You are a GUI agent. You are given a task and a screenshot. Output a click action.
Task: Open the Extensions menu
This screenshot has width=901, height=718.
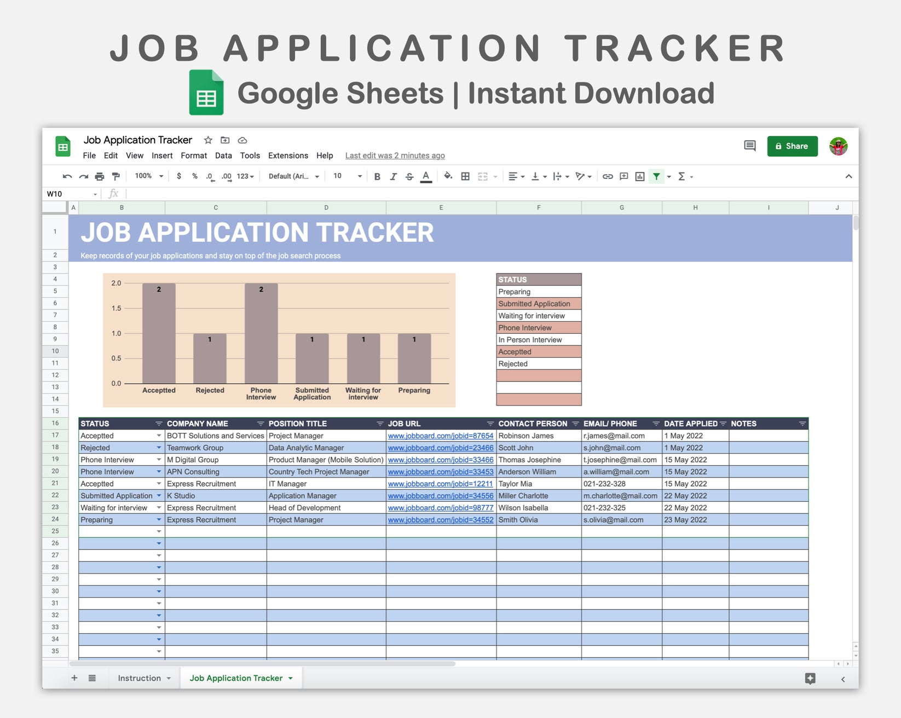288,155
